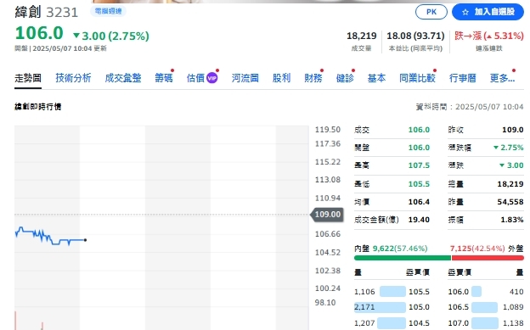Click the 109.00 reference price marker
Viewport: 530px width, 330px height.
click(x=327, y=215)
